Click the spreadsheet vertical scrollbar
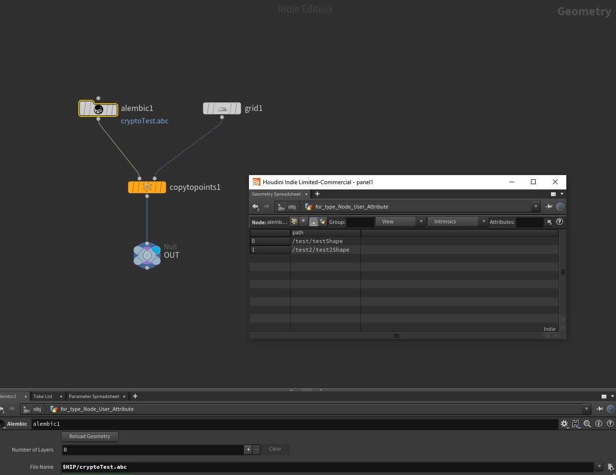616x475 pixels. [563, 272]
